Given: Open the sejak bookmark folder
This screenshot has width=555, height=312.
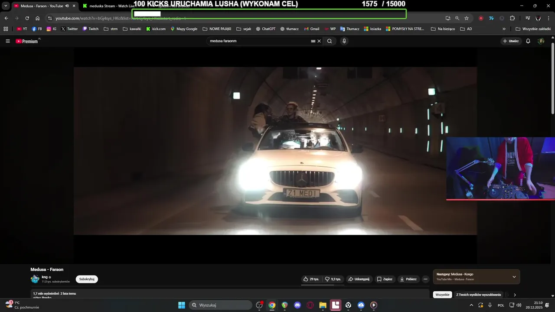Looking at the screenshot, I should click(x=244, y=29).
